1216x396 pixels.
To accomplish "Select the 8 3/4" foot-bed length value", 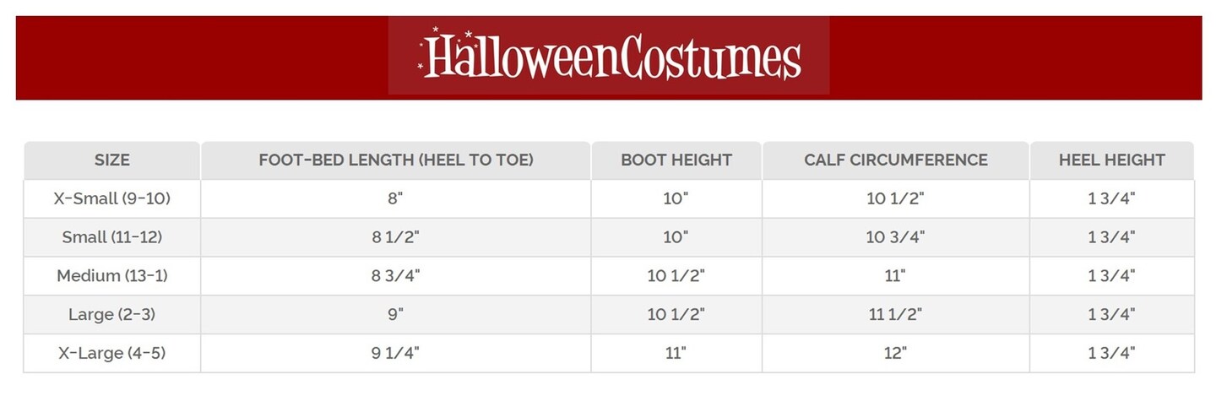I will 396,276.
